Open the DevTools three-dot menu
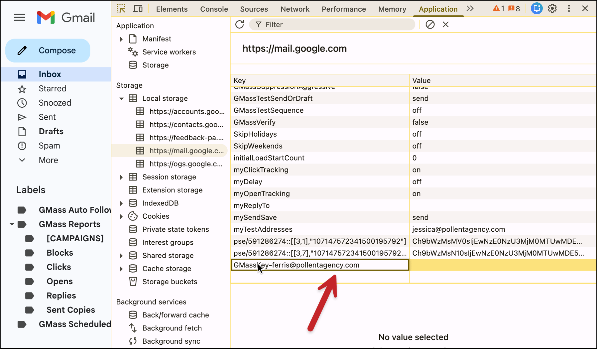The height and width of the screenshot is (349, 597). [x=569, y=9]
